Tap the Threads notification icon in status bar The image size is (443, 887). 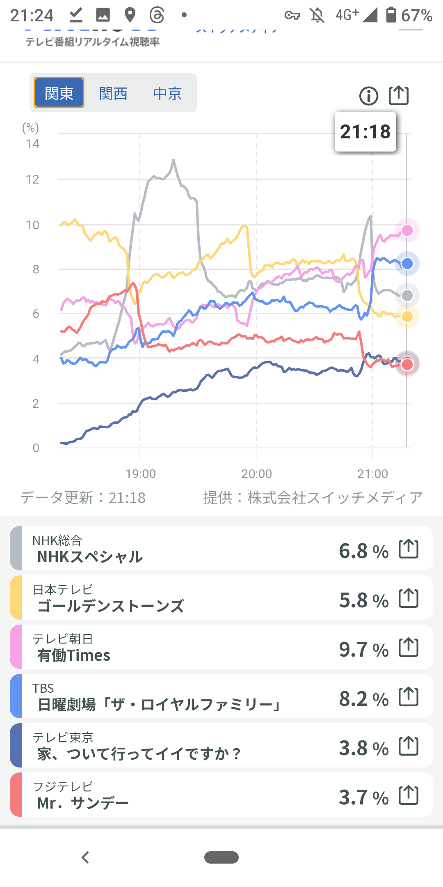pos(157,15)
